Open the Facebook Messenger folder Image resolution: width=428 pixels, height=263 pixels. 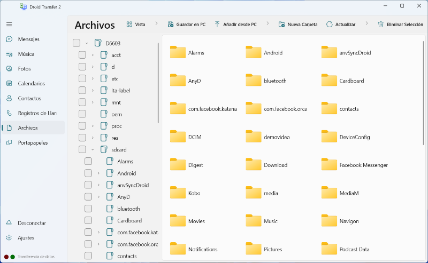[x=354, y=165]
